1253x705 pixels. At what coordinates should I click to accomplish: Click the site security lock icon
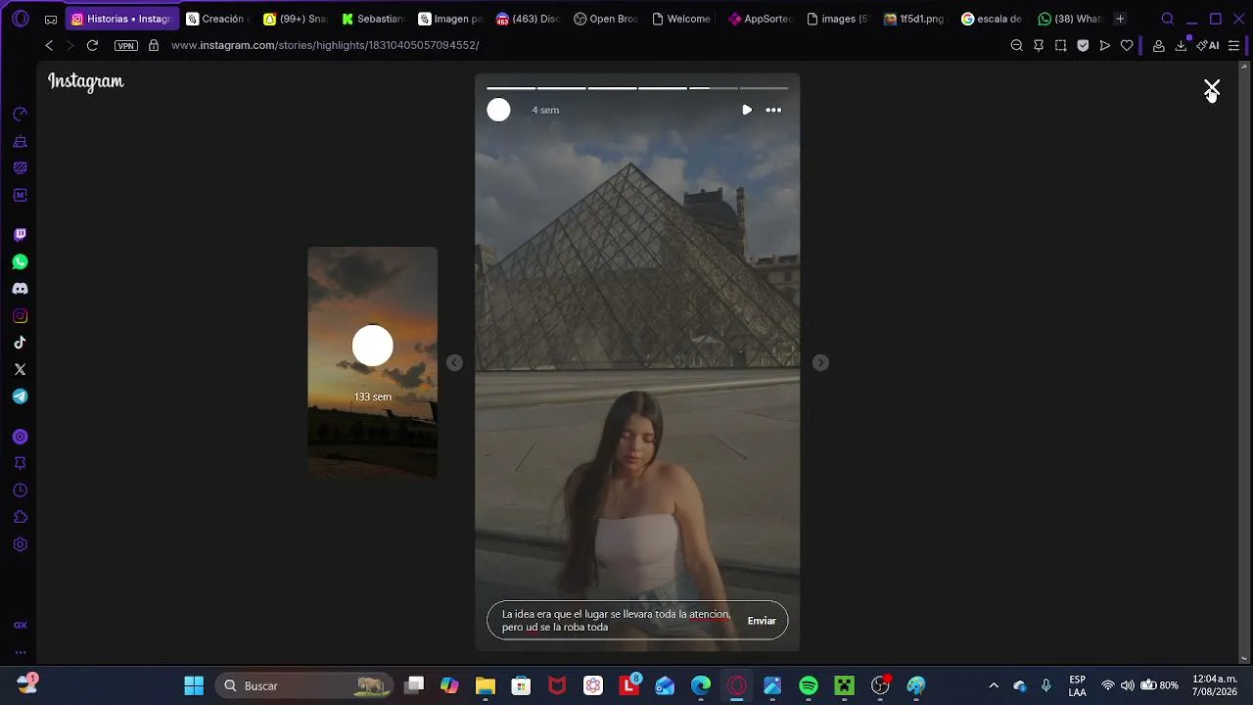pos(154,45)
